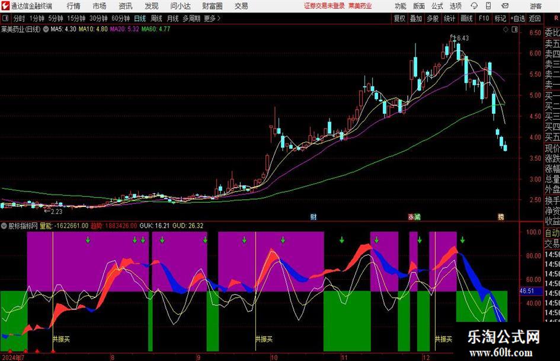Click the 6.43 high price label
The image size is (560, 361).
pos(463,38)
